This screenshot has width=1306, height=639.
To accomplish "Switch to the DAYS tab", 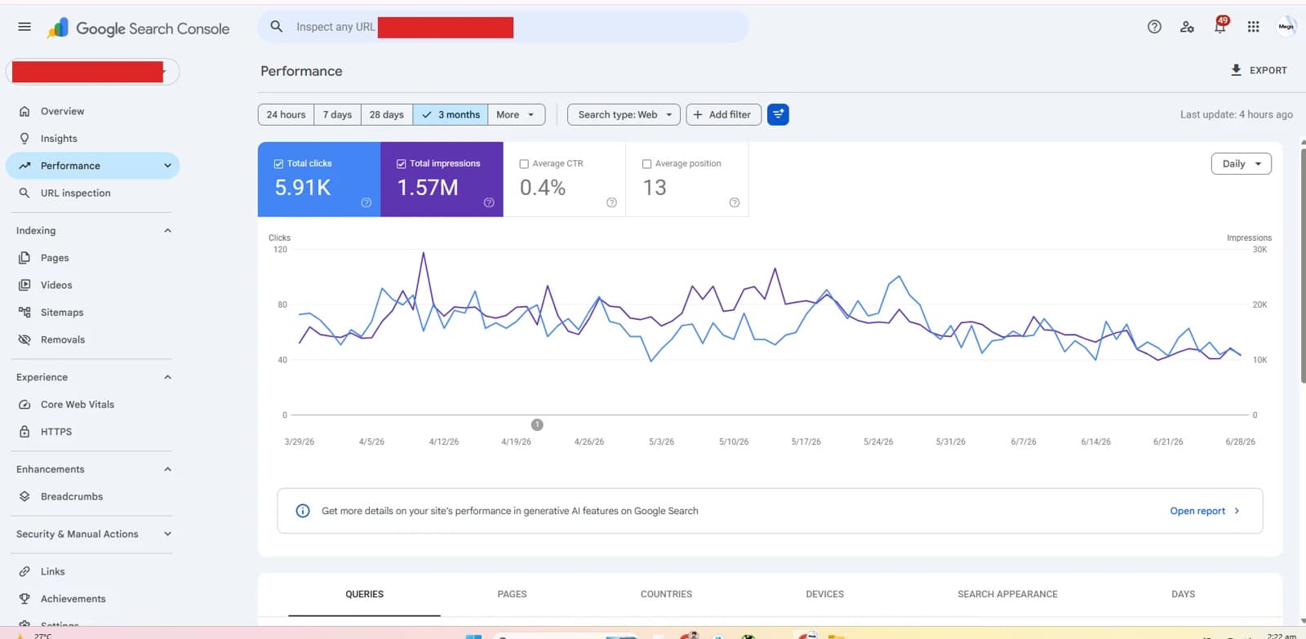I will tap(1183, 595).
